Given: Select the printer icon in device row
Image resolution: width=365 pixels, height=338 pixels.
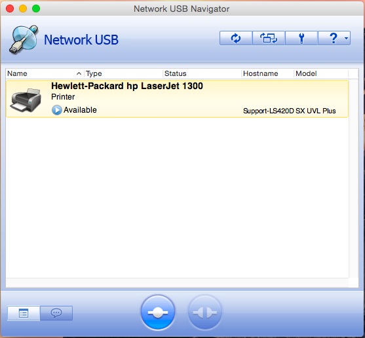Looking at the screenshot, I should (x=26, y=100).
